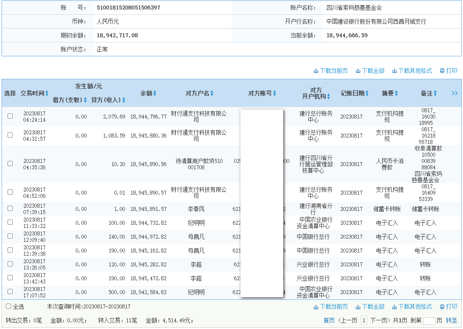Image resolution: width=463 pixels, height=329 pixels.
Task: Sort by 记账日期 column arrows
Action: pyautogui.click(x=367, y=93)
